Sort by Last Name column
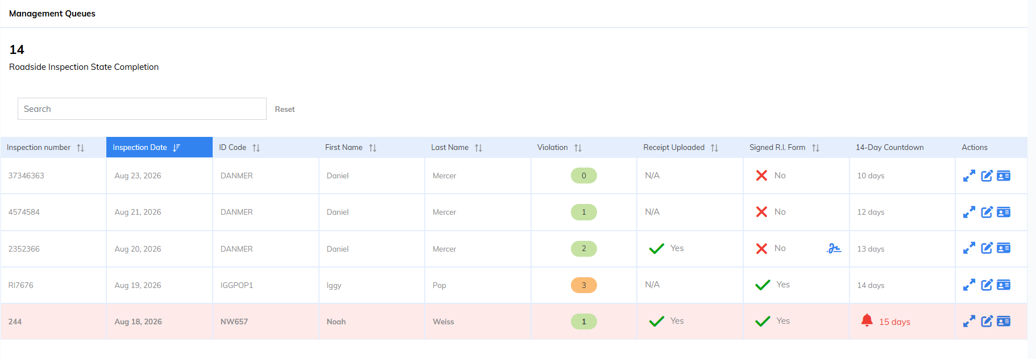The image size is (1036, 359). (479, 148)
